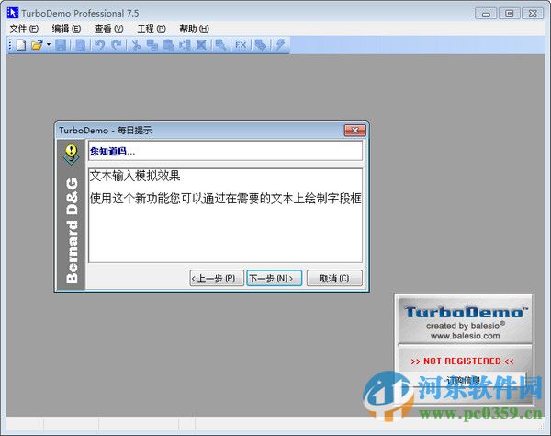Create a new project with the blank page icon

(21, 45)
